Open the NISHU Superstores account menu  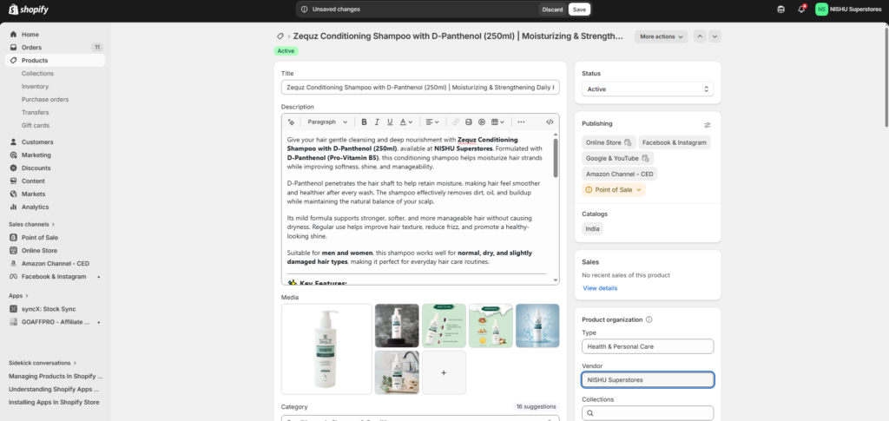tap(849, 9)
